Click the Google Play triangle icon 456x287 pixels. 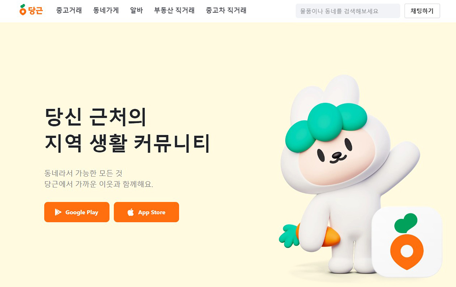58,212
